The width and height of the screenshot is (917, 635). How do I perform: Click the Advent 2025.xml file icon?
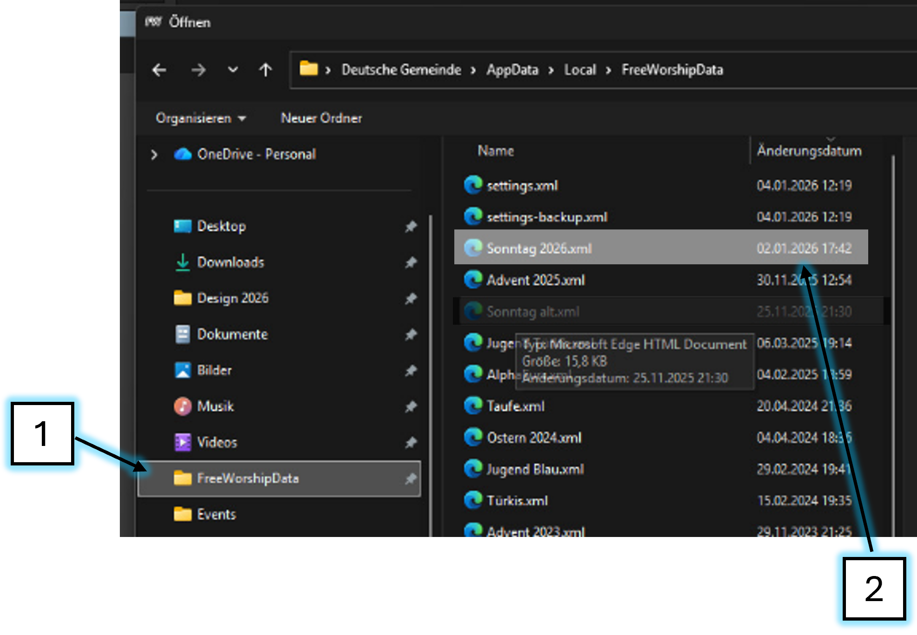tap(473, 280)
